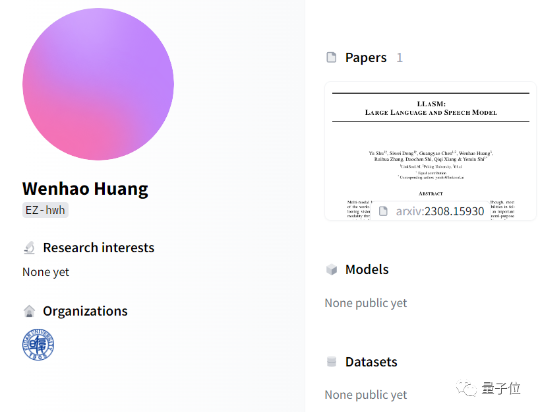Click the Organizations heading
538x412 pixels.
(85, 311)
